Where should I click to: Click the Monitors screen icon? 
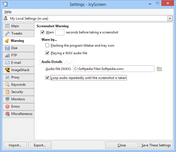[7, 99]
